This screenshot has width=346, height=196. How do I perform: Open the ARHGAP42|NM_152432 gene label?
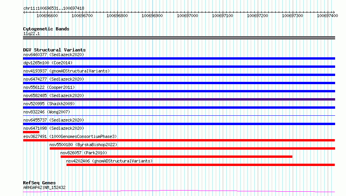click(x=44, y=187)
